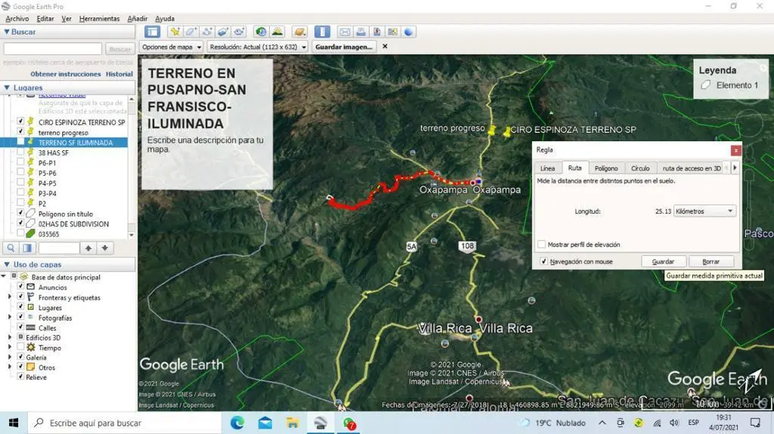
Task: Click the 'Guardar imagen...' button
Action: tap(344, 47)
